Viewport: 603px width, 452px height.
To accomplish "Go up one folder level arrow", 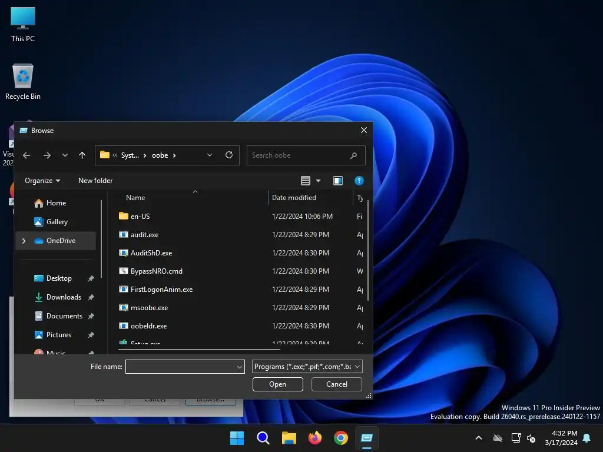I will 82,155.
